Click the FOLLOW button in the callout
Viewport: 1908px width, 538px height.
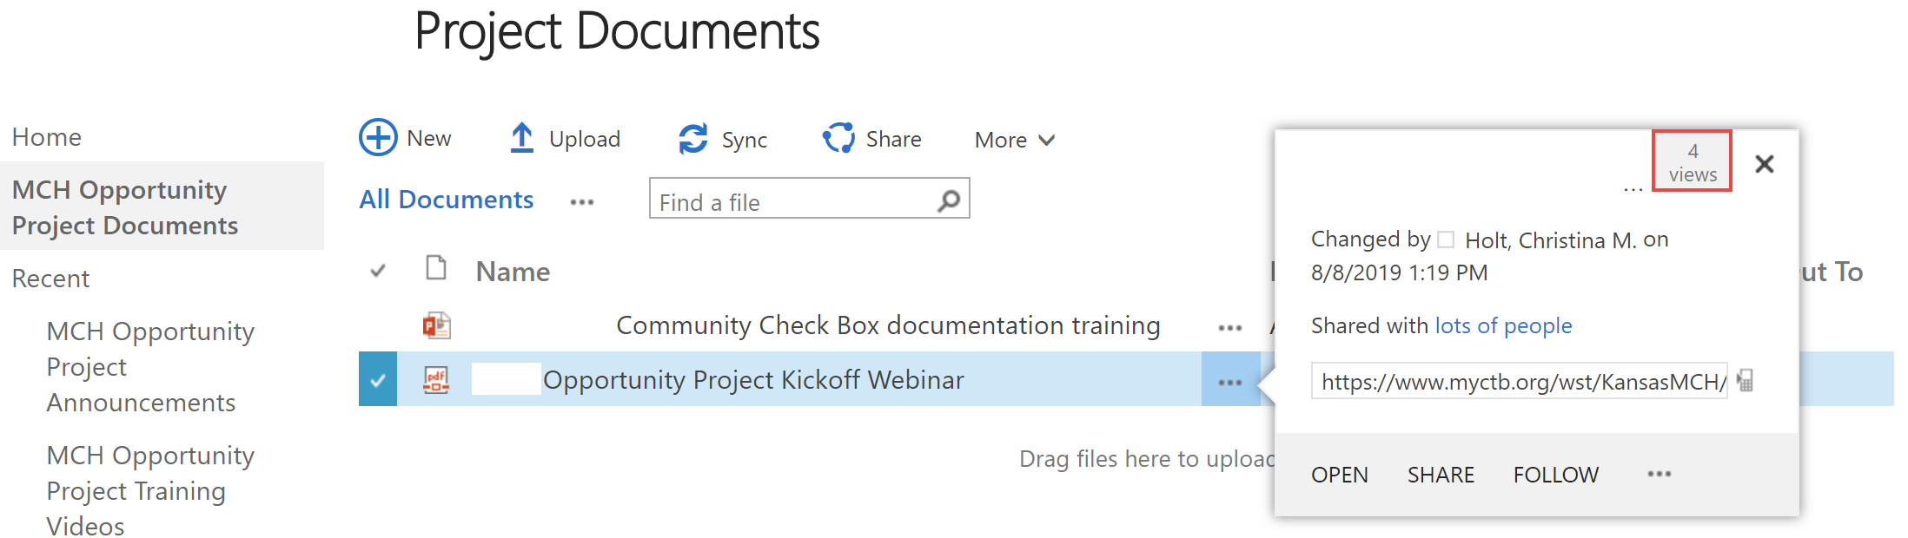(1556, 475)
